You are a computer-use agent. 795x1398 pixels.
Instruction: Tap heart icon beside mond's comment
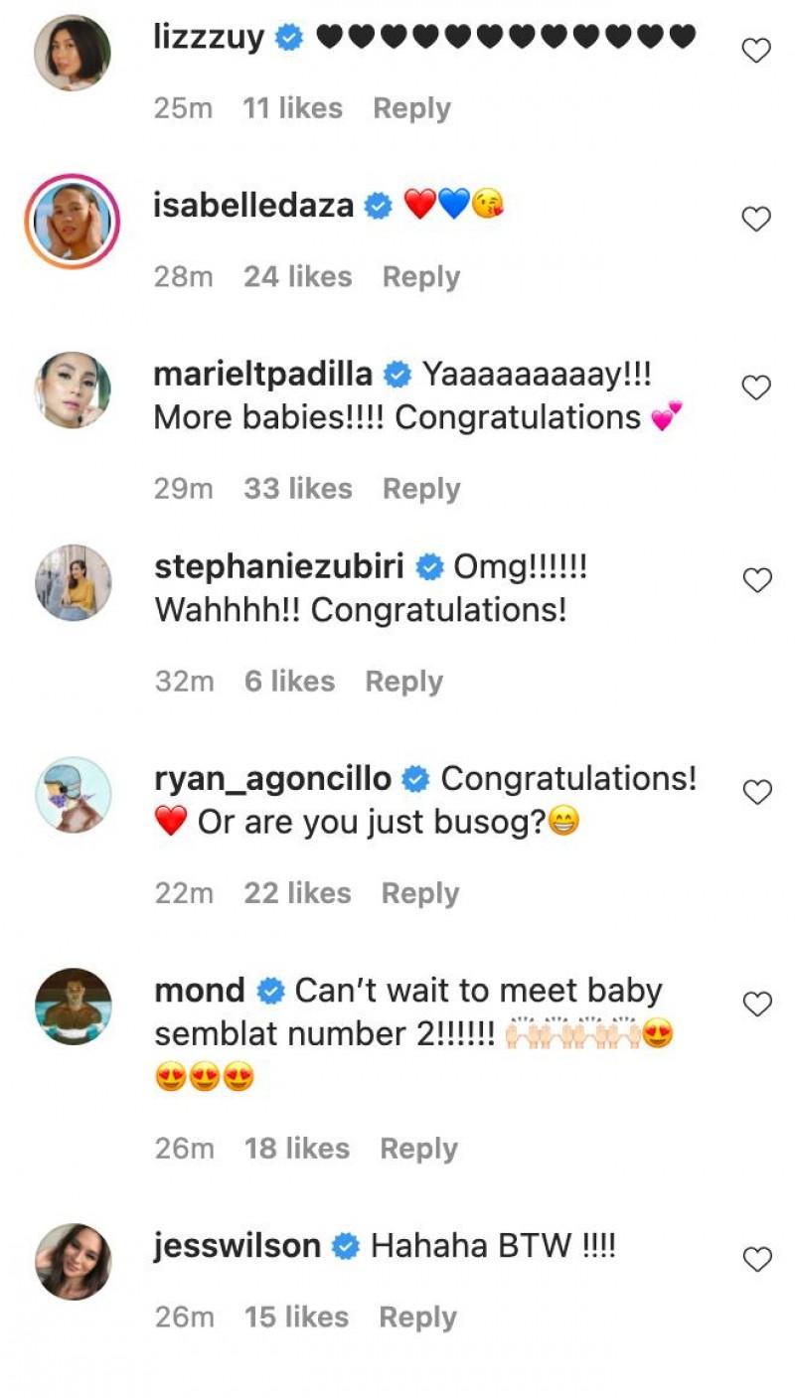pos(756,1005)
